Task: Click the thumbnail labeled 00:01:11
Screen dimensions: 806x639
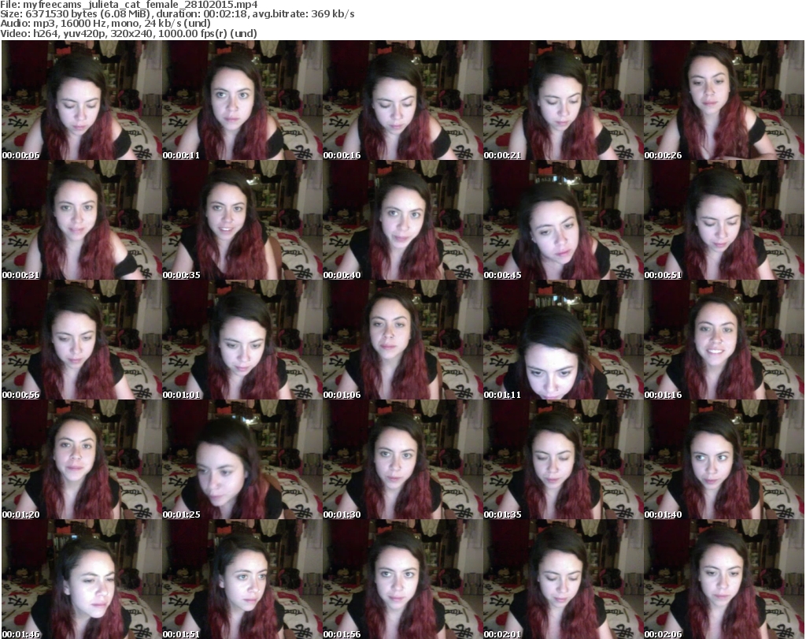Action: (x=563, y=340)
